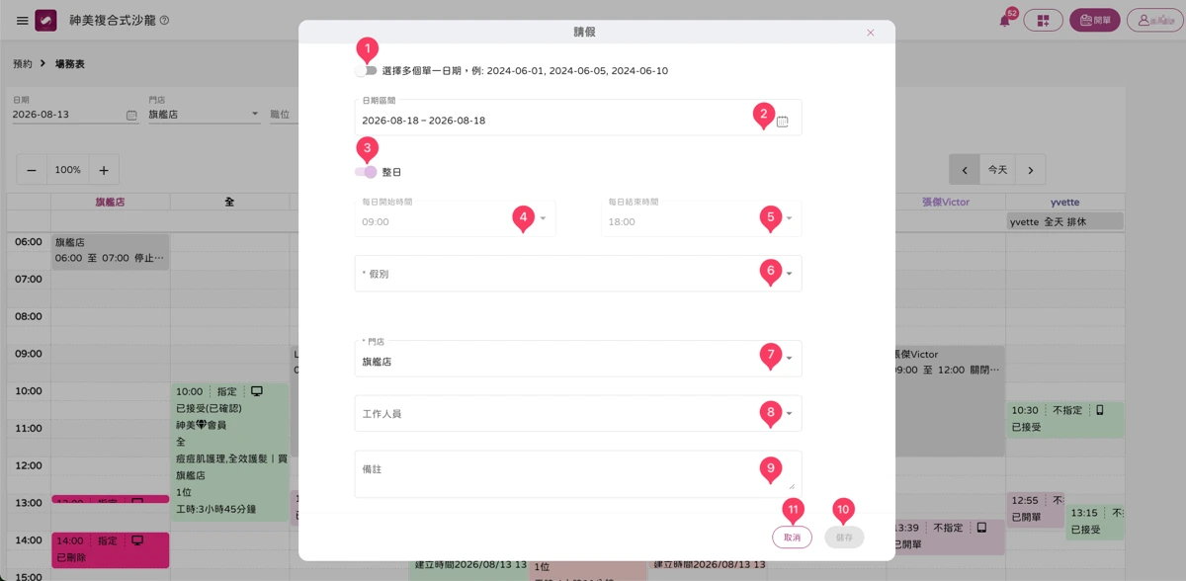Open 12:55 appointment in yvette column
1186x581 pixels.
[1035, 509]
